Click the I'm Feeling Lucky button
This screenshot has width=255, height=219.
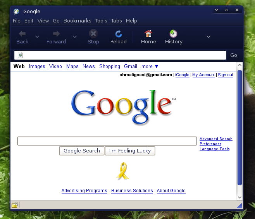click(x=130, y=151)
